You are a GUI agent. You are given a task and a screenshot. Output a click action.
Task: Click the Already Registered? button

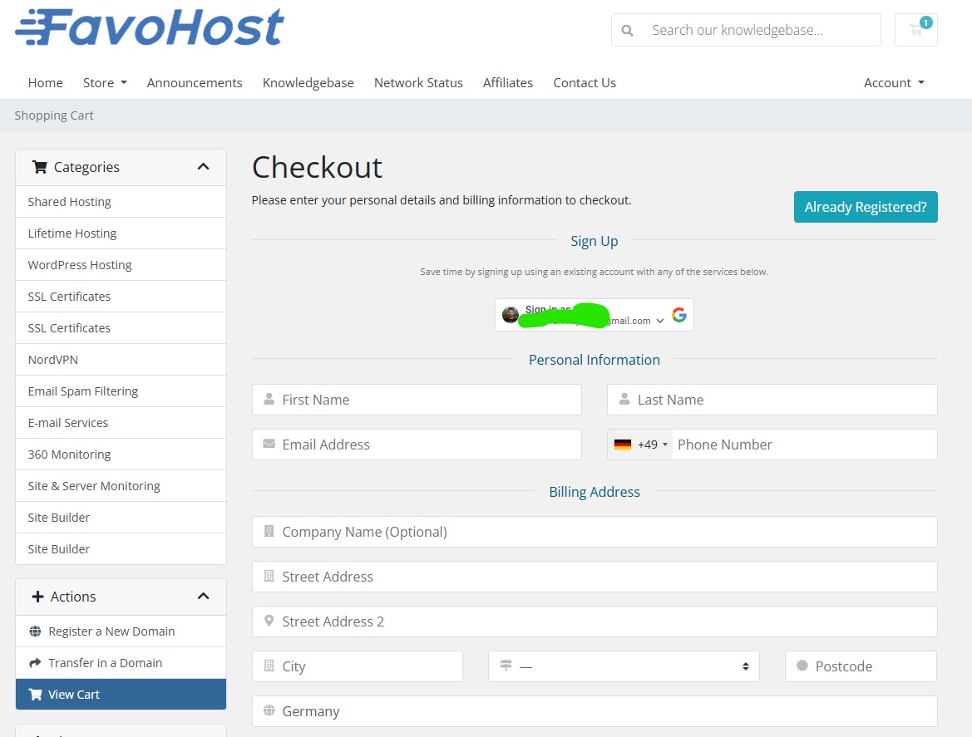pos(866,207)
